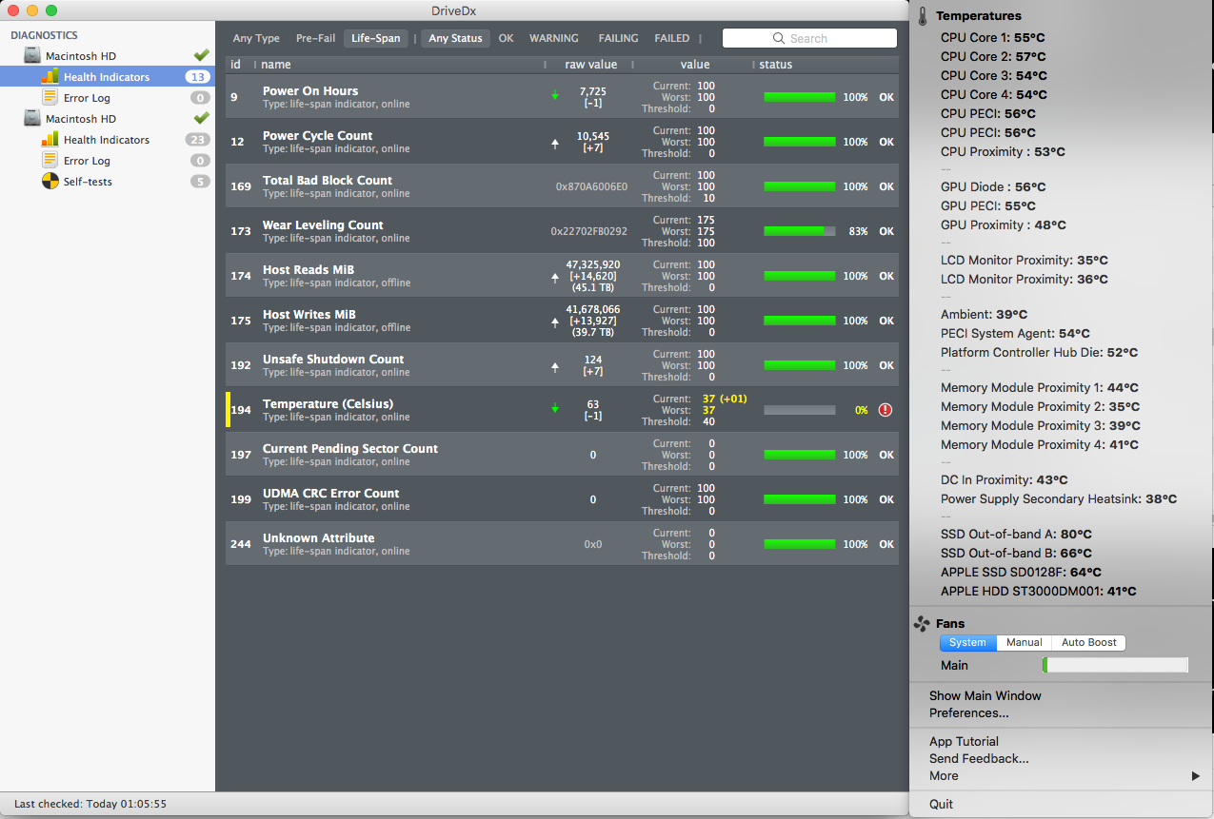The height and width of the screenshot is (819, 1214).
Task: Click the GPU Diode: 56°C reading
Action: pyautogui.click(x=993, y=187)
